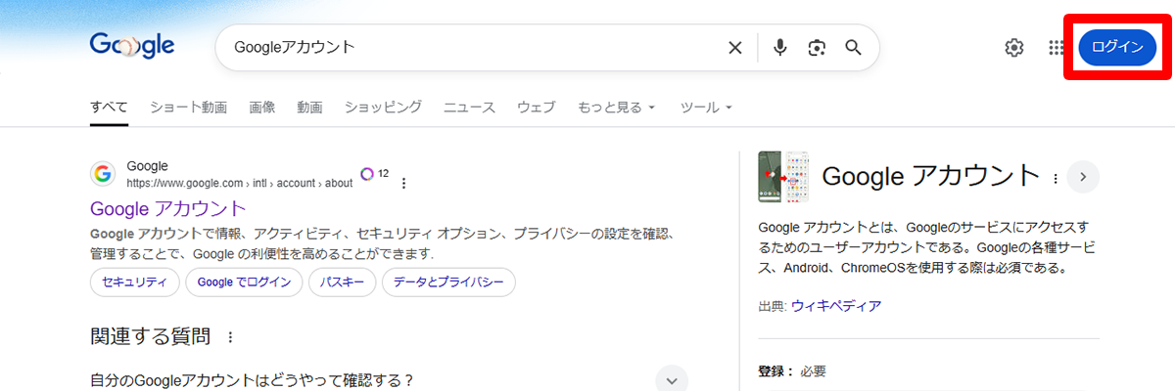Viewport: 1175px width, 391px height.
Task: Click the purple circle icon next to 12
Action: pyautogui.click(x=367, y=174)
